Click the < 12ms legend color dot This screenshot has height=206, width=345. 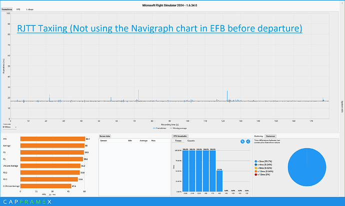pos(255,172)
